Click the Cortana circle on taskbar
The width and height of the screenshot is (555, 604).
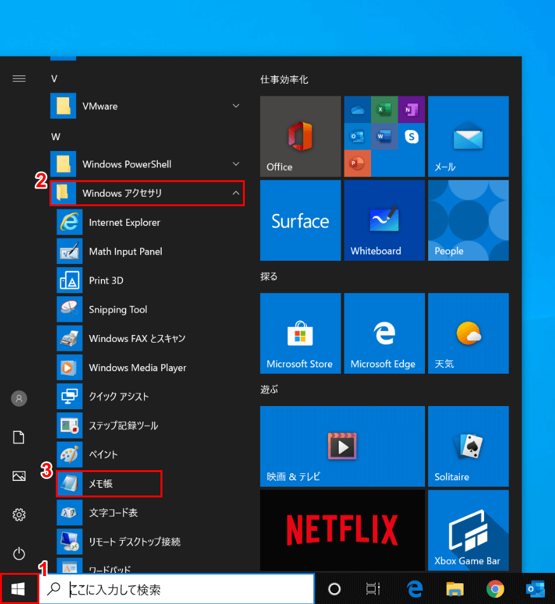tap(334, 589)
